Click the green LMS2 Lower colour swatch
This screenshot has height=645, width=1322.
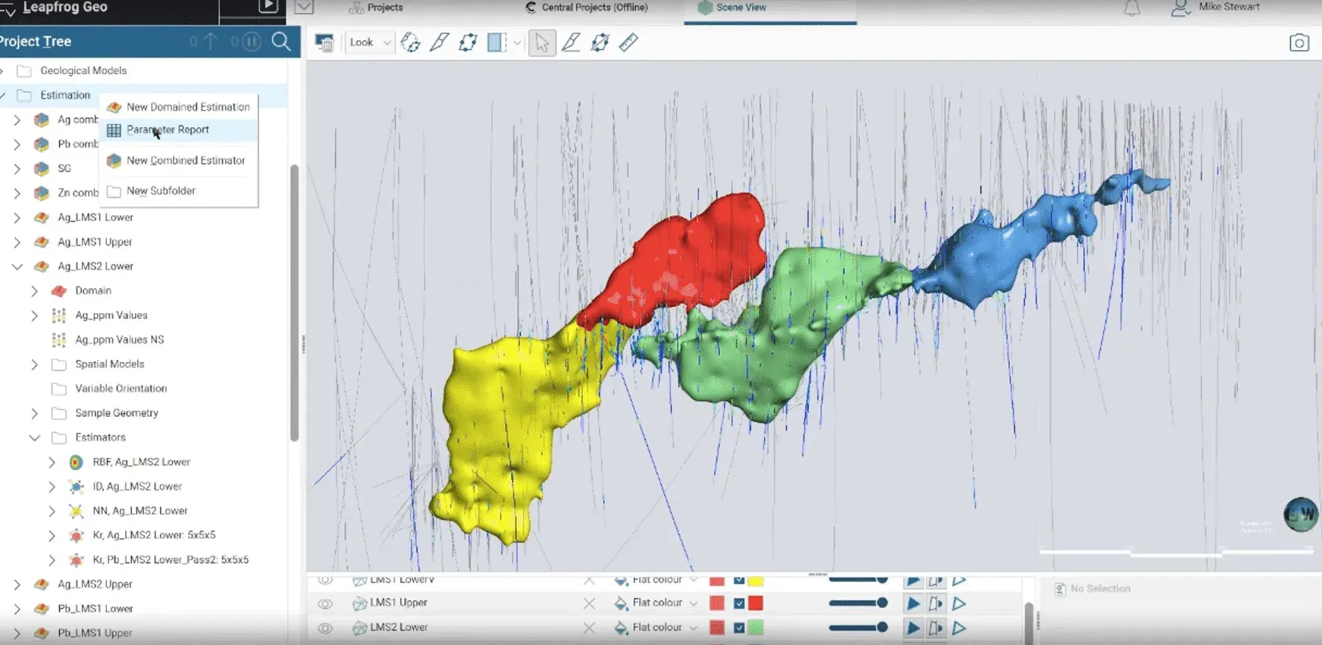pos(756,628)
